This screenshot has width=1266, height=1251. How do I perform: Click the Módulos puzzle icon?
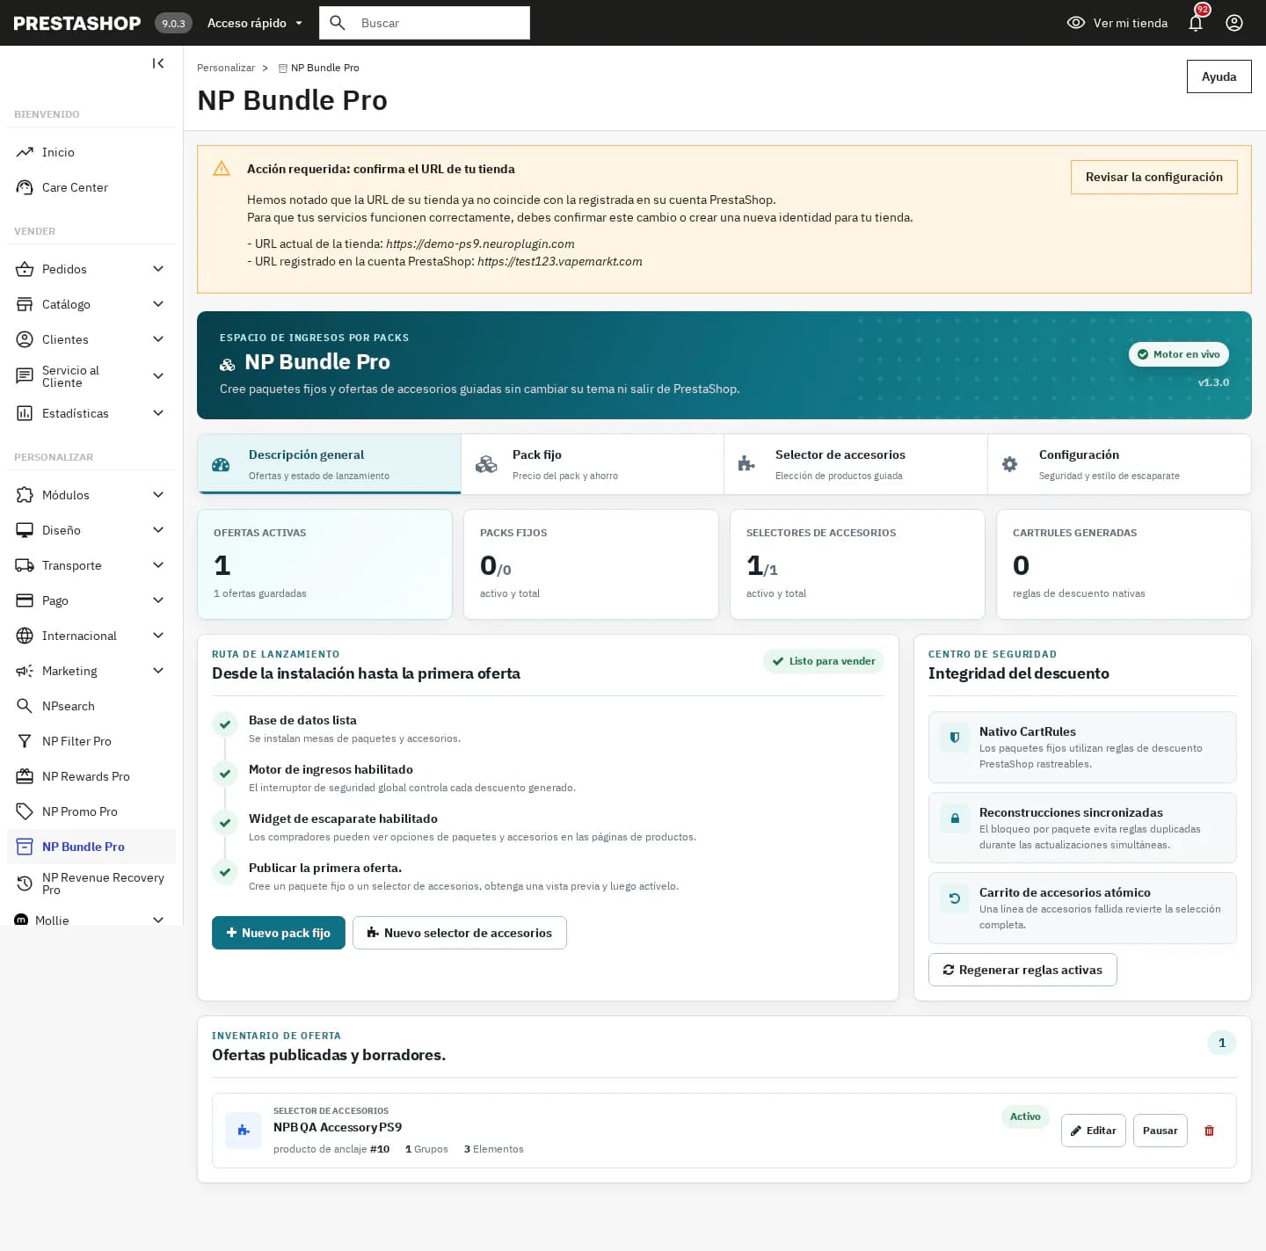coord(25,495)
